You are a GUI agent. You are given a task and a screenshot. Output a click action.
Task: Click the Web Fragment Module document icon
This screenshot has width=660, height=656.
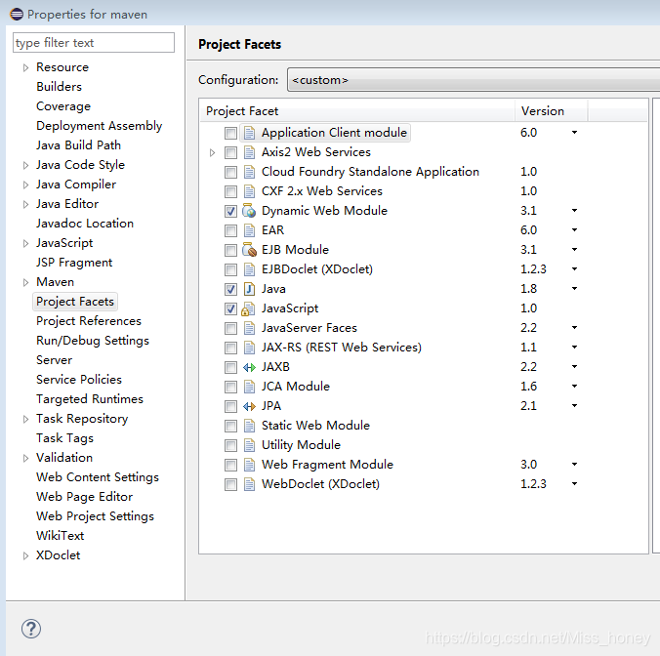point(249,465)
